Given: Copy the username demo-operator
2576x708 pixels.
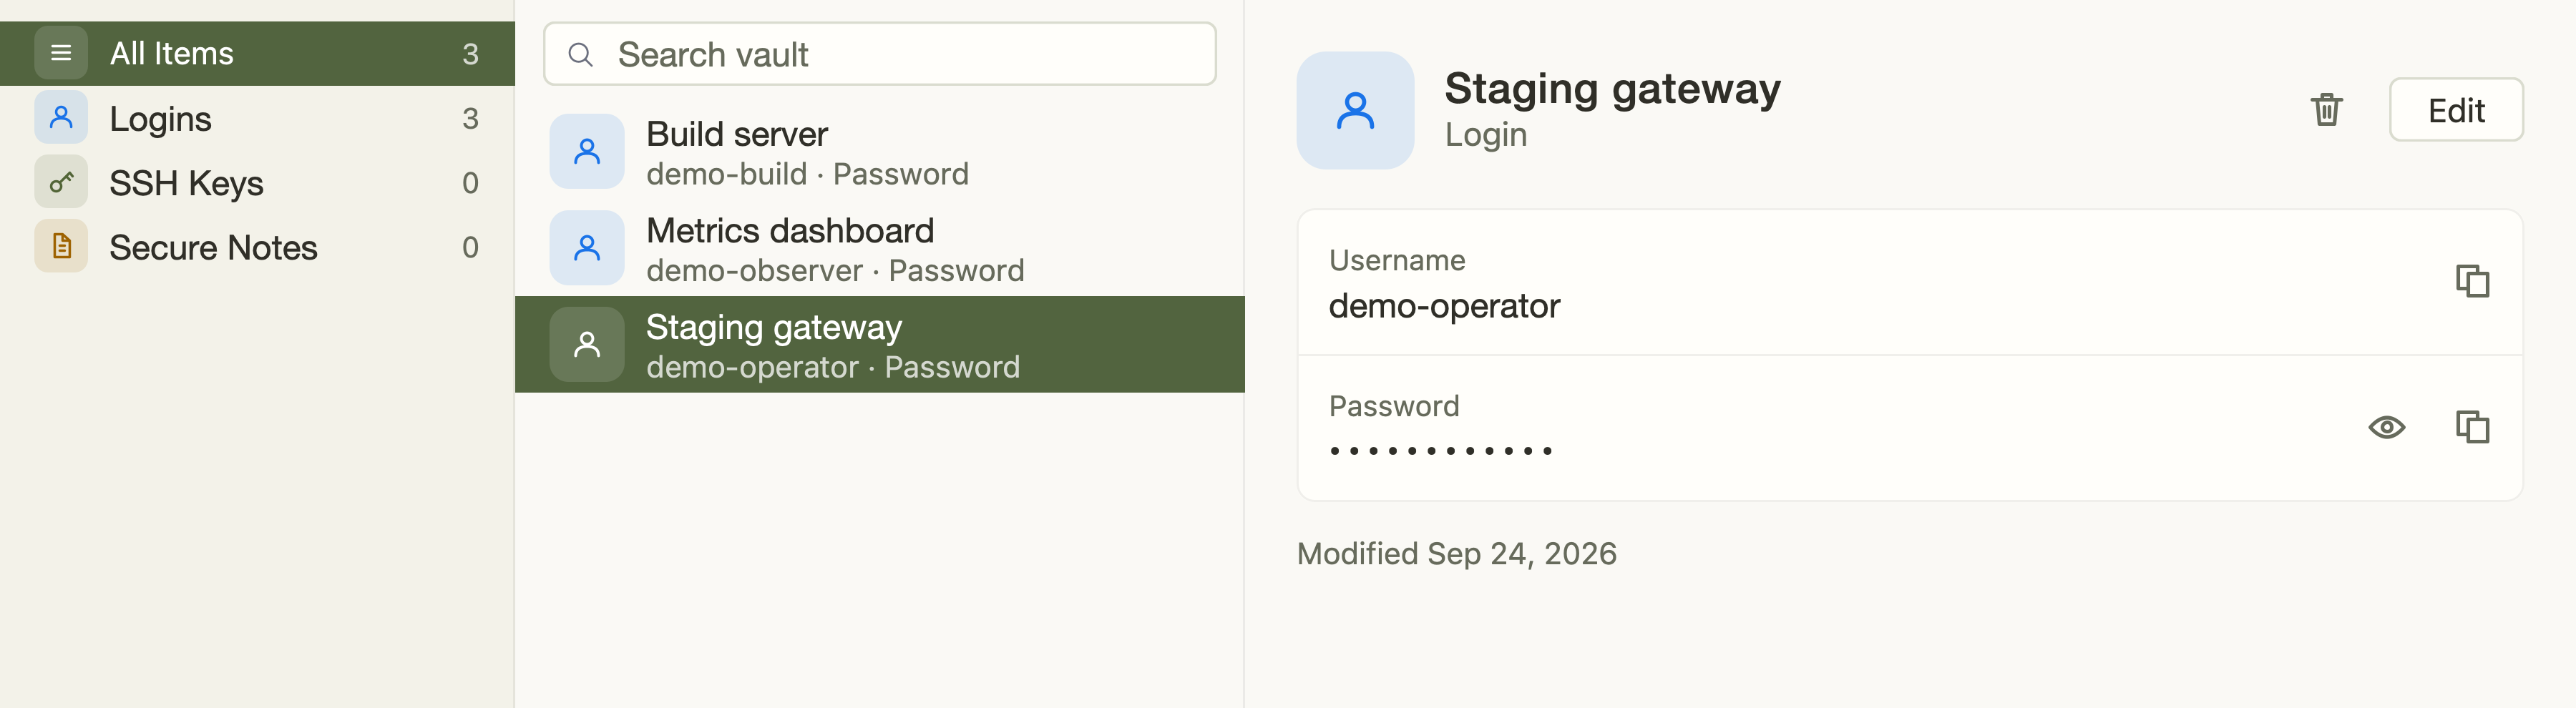Looking at the screenshot, I should [2472, 282].
